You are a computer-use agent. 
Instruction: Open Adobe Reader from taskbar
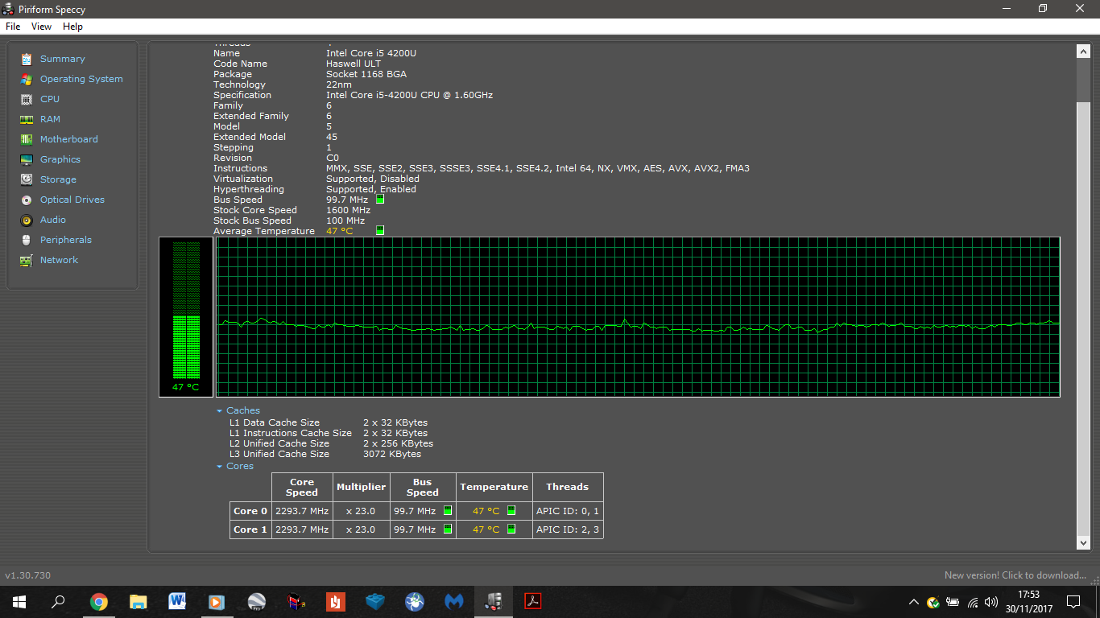tap(533, 602)
